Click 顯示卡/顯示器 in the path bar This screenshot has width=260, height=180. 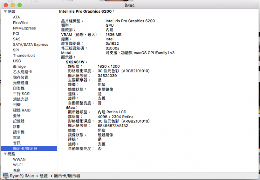(67, 176)
